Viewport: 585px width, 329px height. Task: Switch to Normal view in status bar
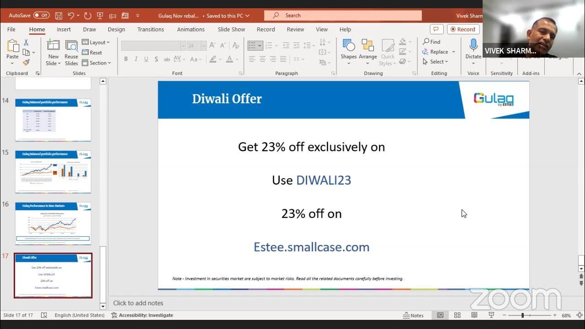(440, 315)
